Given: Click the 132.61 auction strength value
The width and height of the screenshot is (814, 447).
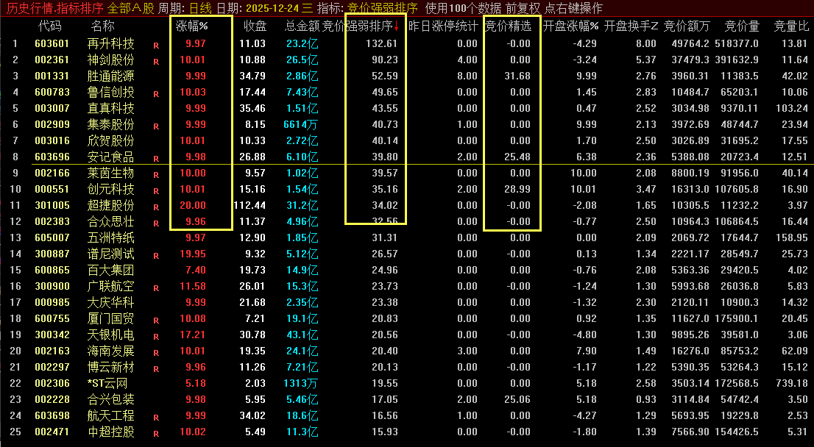Looking at the screenshot, I should click(x=381, y=43).
